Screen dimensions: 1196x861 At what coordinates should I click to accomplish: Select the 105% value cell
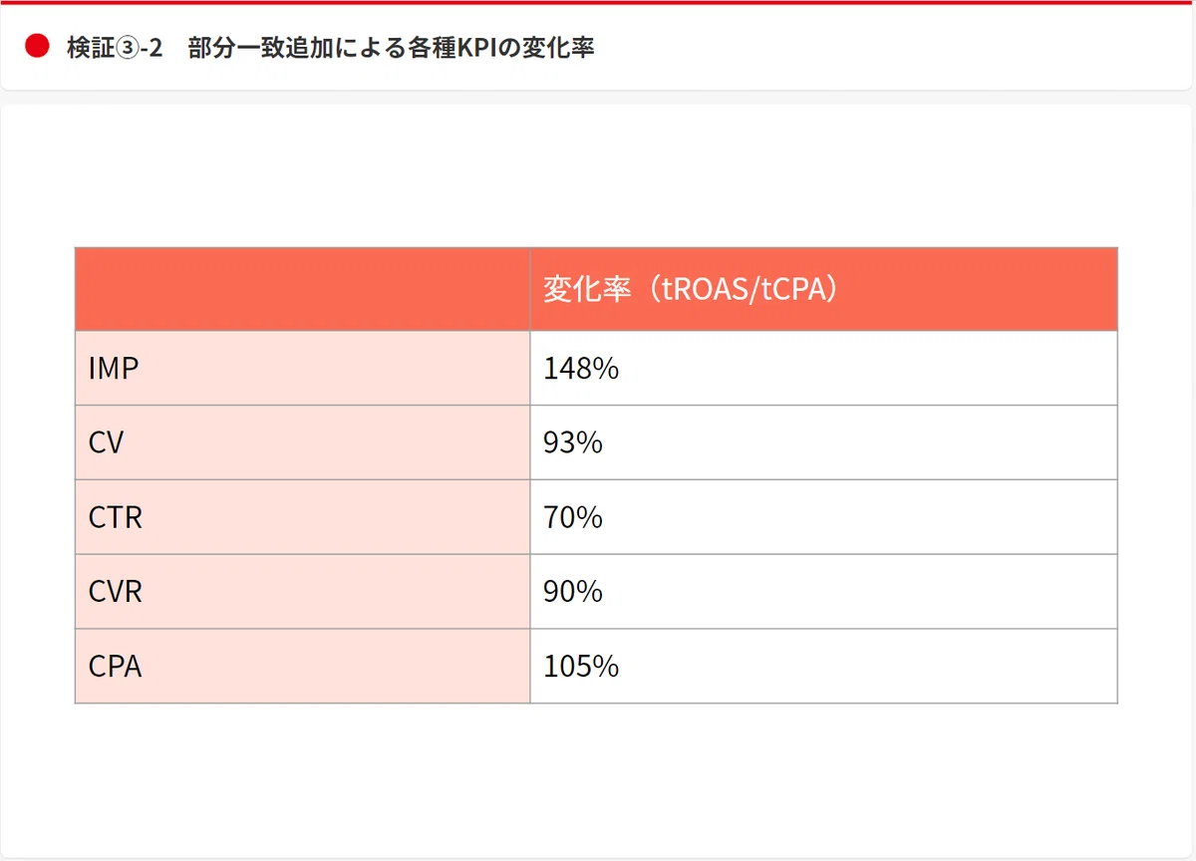click(x=823, y=666)
